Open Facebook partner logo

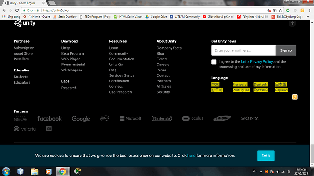tap(50, 119)
